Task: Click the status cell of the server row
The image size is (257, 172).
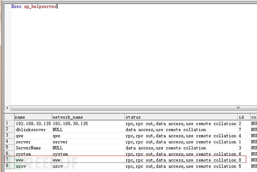Action: point(181,142)
